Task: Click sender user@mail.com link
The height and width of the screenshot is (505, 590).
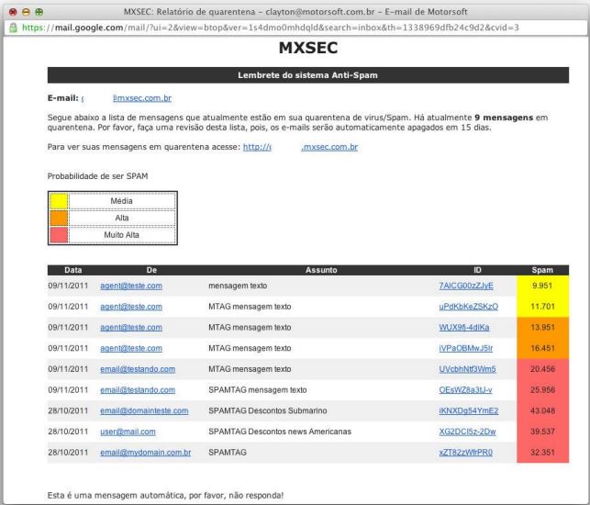Action: (128, 431)
